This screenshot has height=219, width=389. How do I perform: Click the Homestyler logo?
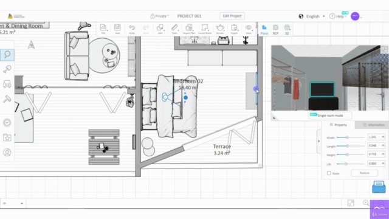click(16, 16)
